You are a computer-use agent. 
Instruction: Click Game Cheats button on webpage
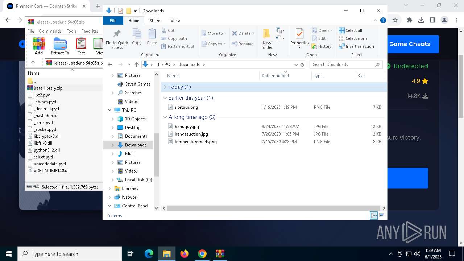click(x=410, y=44)
